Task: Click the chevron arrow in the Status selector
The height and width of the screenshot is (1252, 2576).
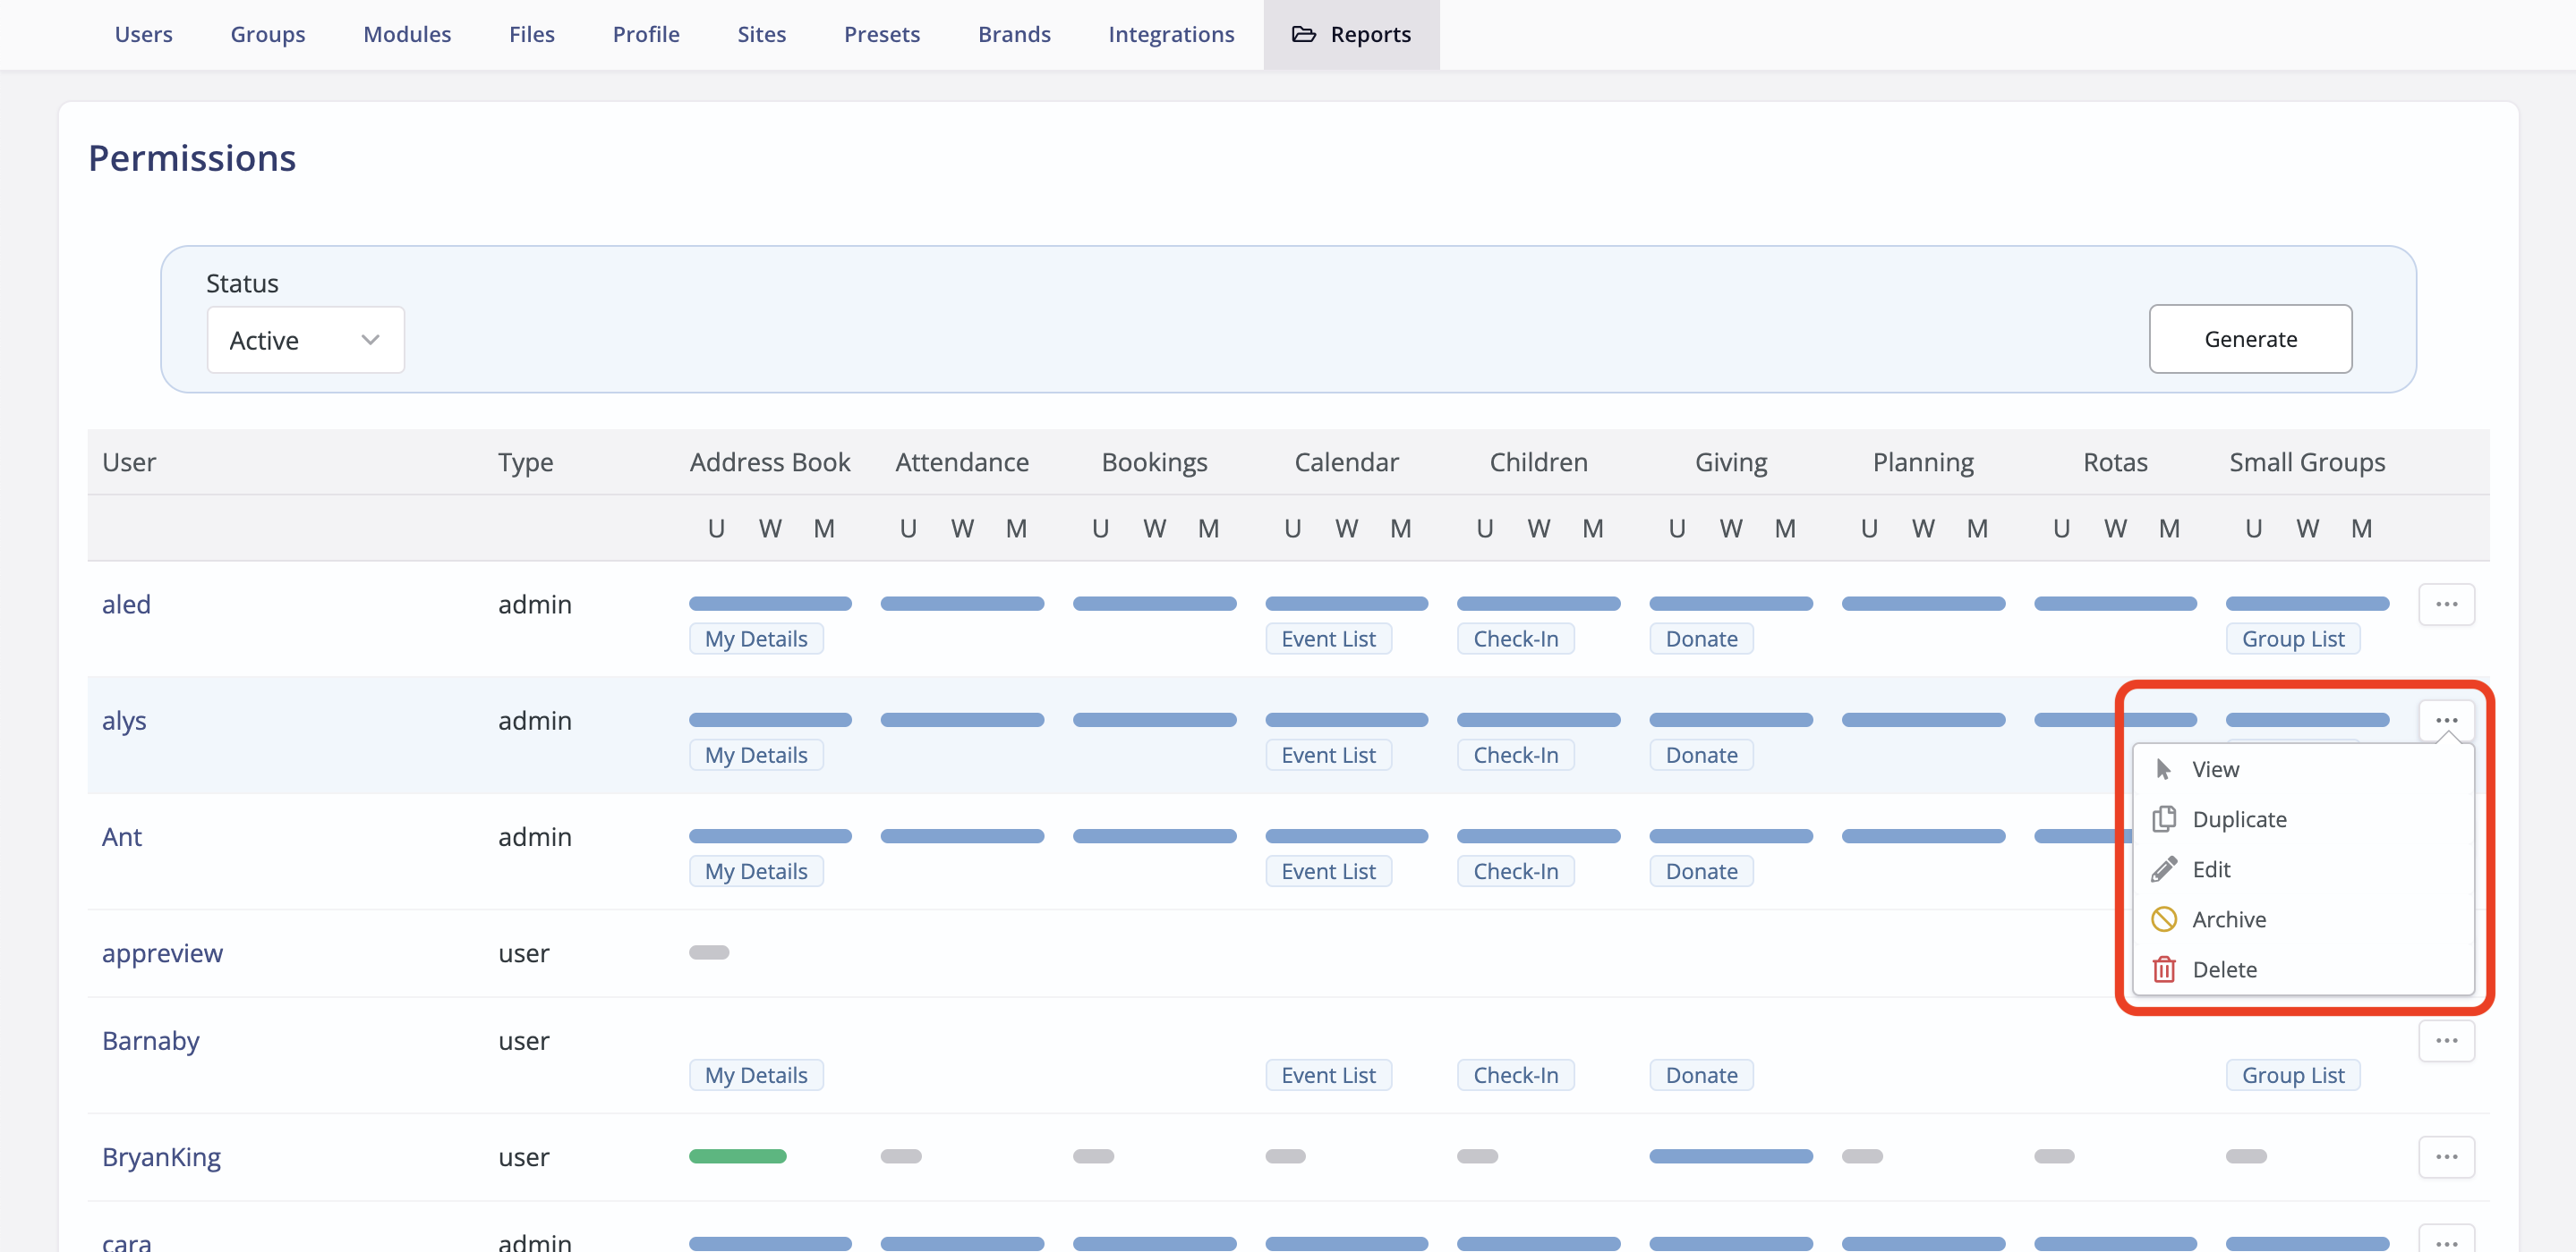Action: 370,340
